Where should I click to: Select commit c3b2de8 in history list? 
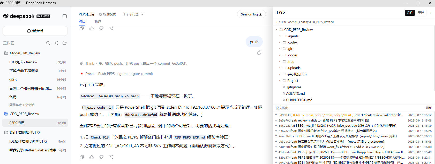[x=353, y=131]
